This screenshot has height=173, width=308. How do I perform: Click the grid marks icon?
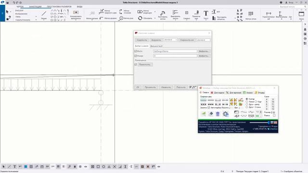point(251,14)
